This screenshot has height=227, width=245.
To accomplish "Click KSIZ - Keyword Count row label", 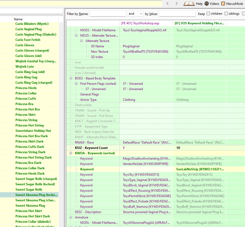I will tap(91, 148).
